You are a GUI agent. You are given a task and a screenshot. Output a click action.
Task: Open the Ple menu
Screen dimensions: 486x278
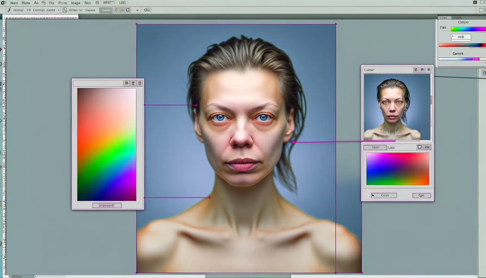52,3
